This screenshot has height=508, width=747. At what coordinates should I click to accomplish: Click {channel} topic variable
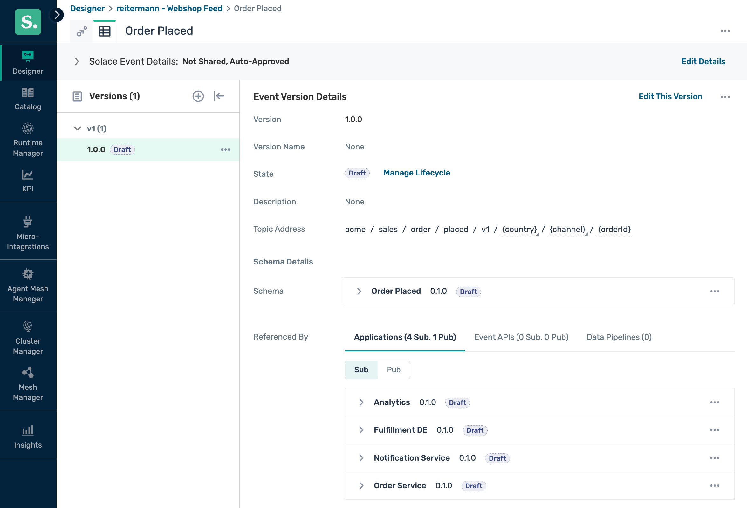click(567, 229)
